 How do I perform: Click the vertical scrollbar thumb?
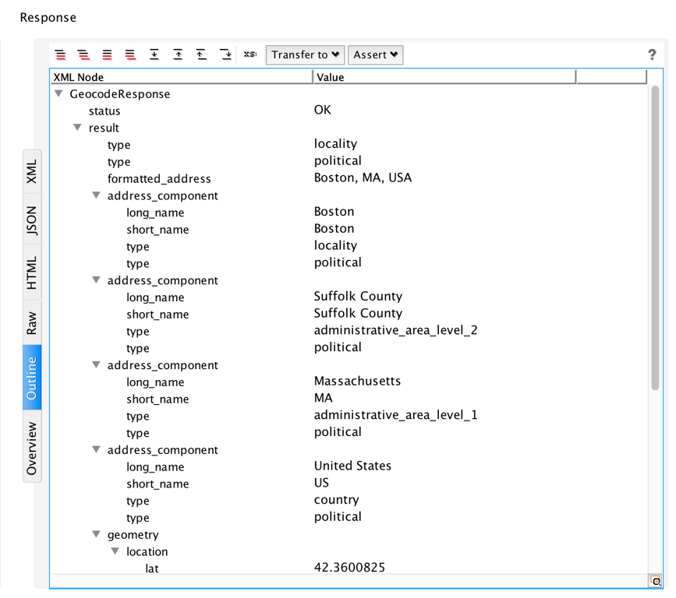coord(655,237)
